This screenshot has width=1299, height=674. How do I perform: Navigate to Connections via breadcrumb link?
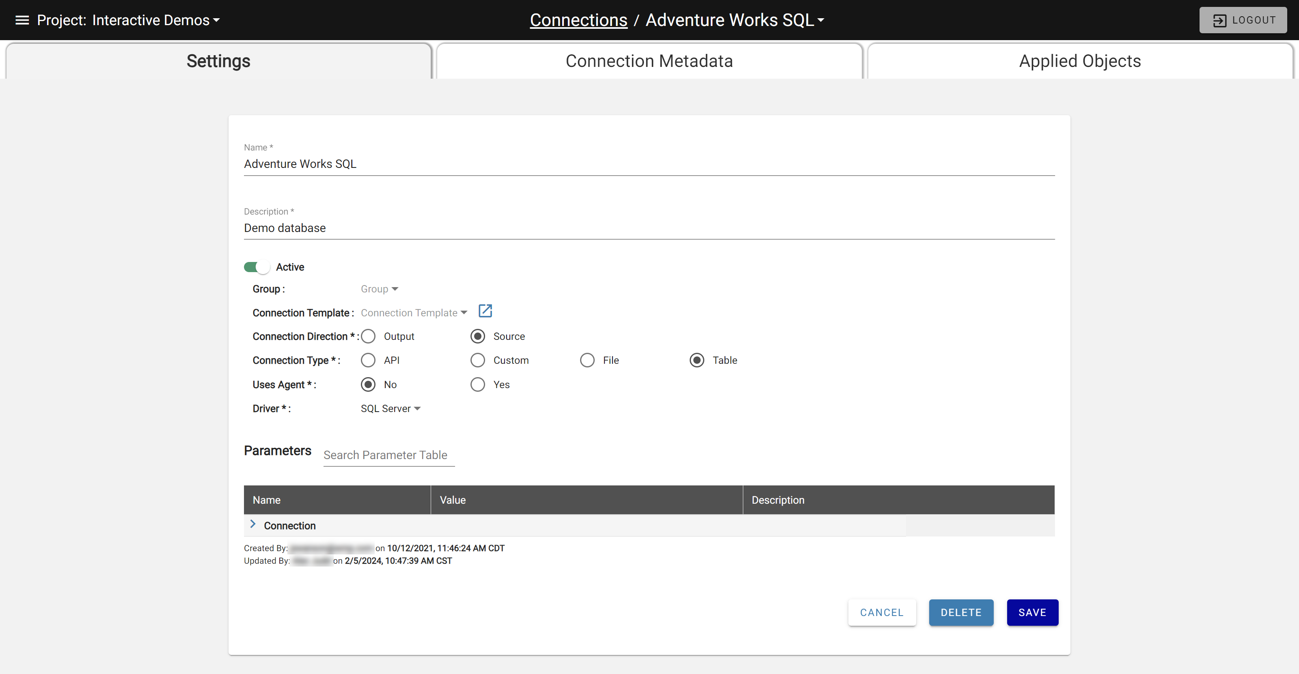(x=578, y=20)
